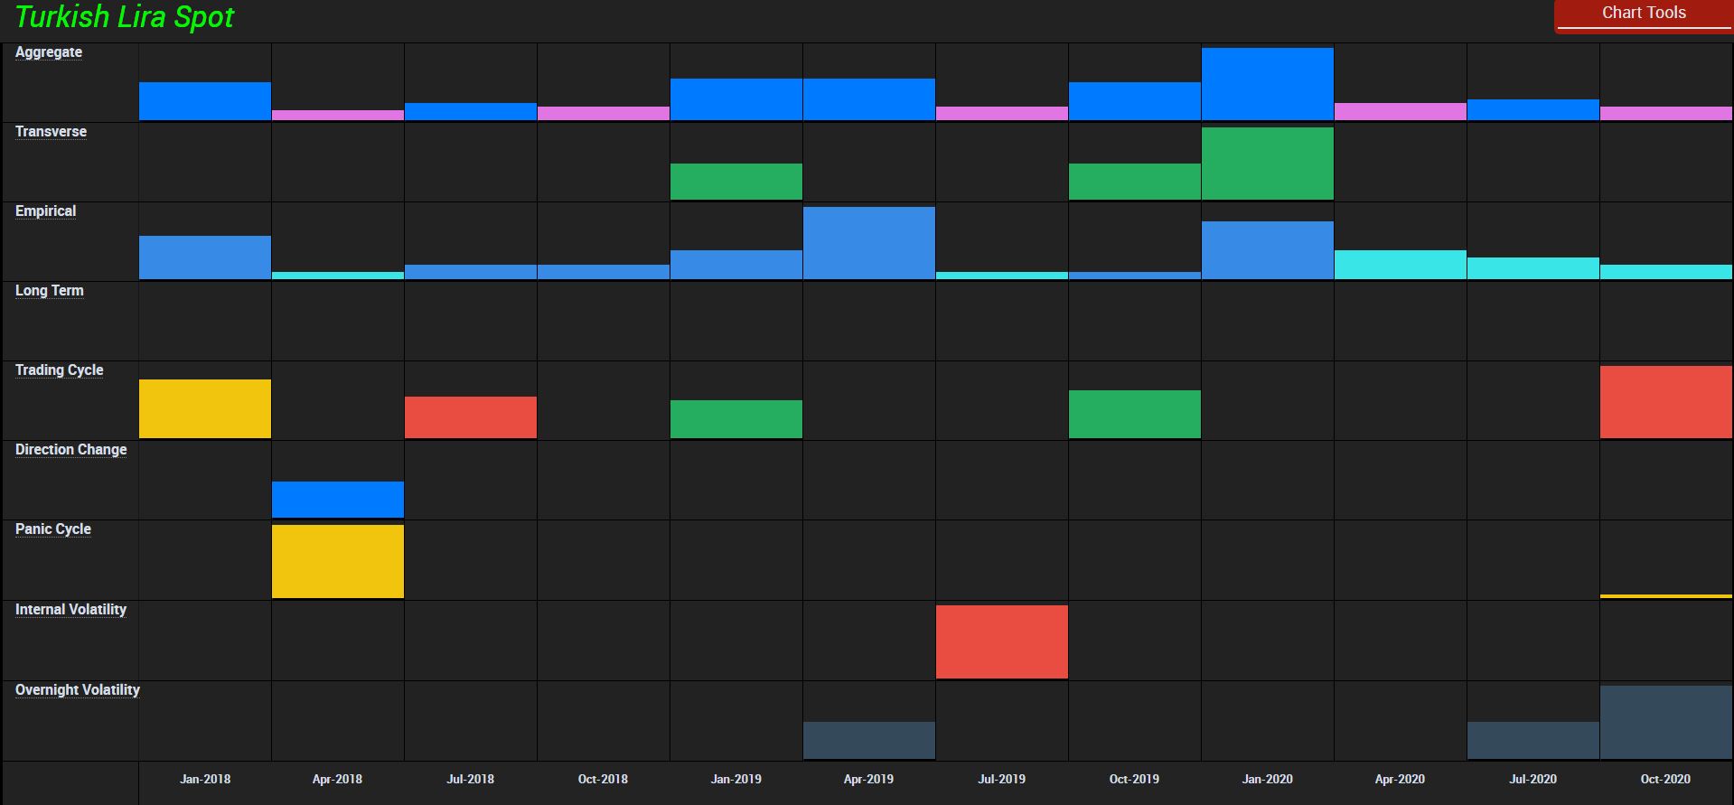Select the blue Direction Change bar Apr-2018

click(x=337, y=500)
